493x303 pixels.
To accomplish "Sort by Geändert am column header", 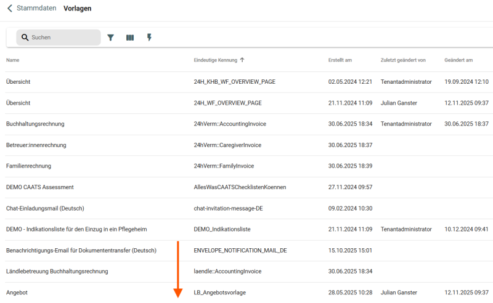I will pos(458,60).
